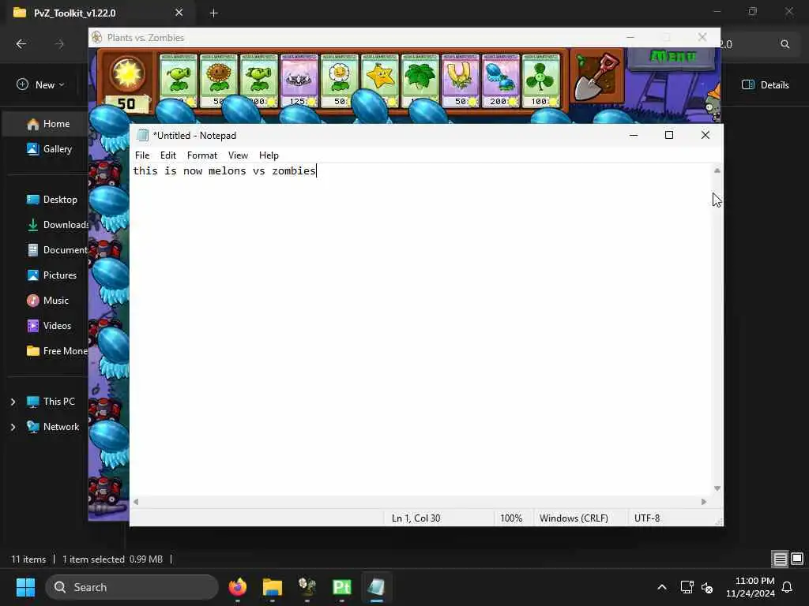Open Notepad File menu
The image size is (809, 606).
point(142,155)
